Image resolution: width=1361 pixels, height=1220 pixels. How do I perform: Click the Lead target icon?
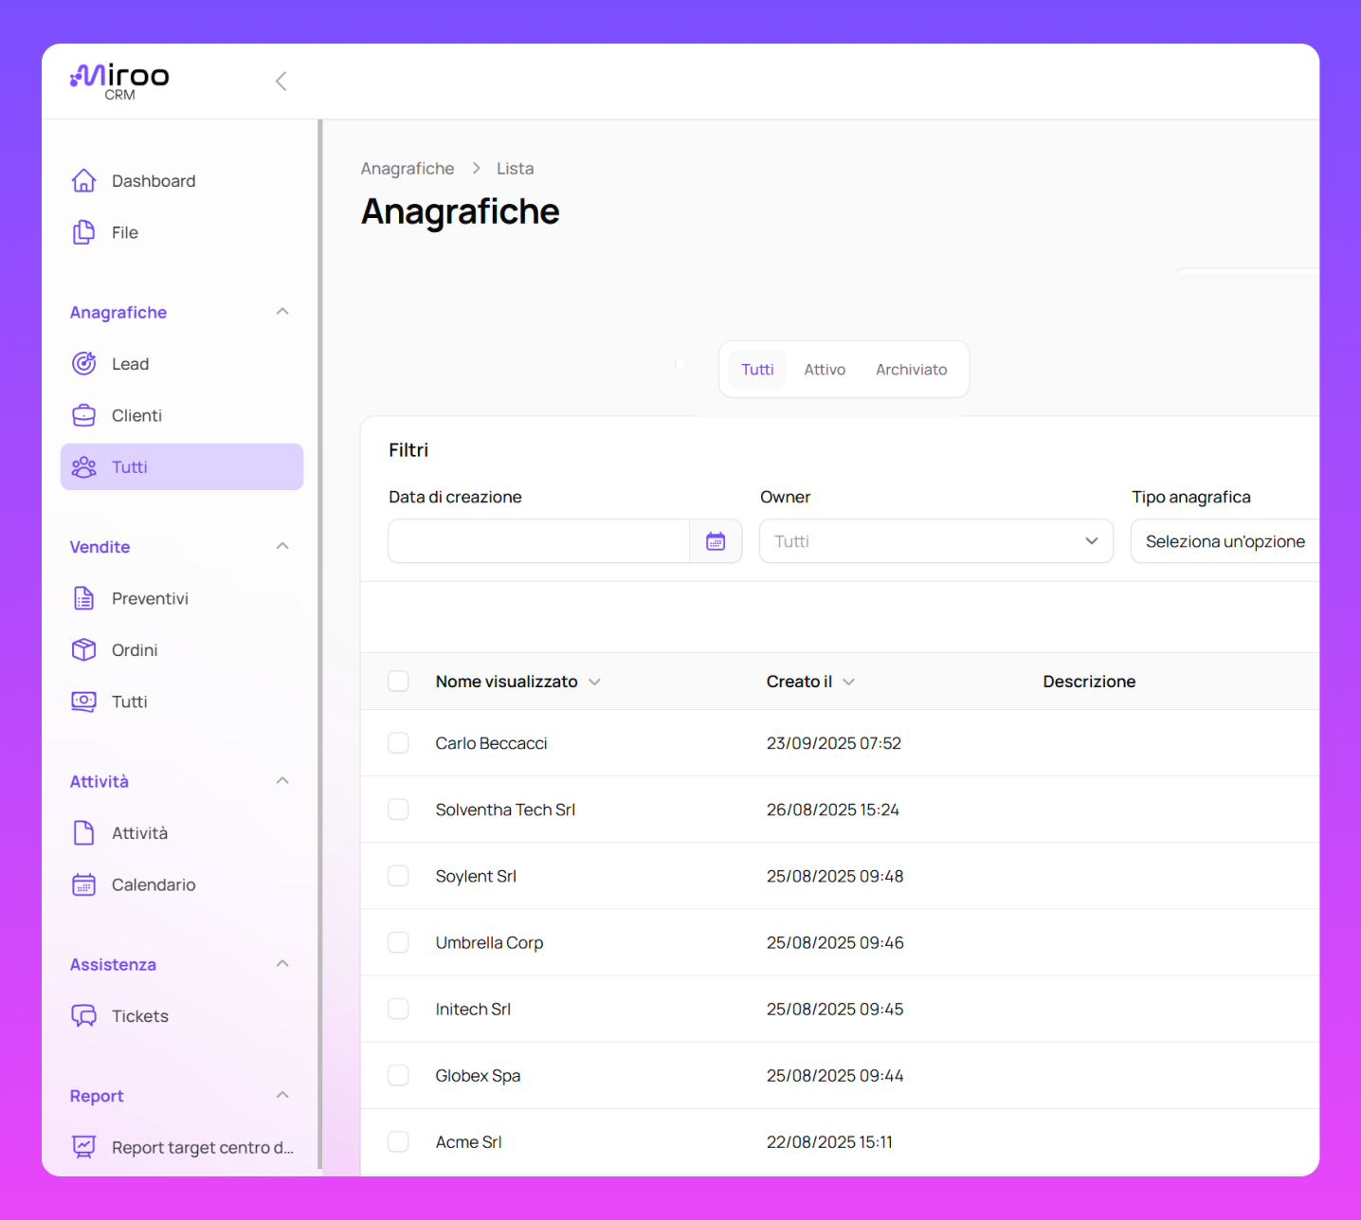point(84,364)
